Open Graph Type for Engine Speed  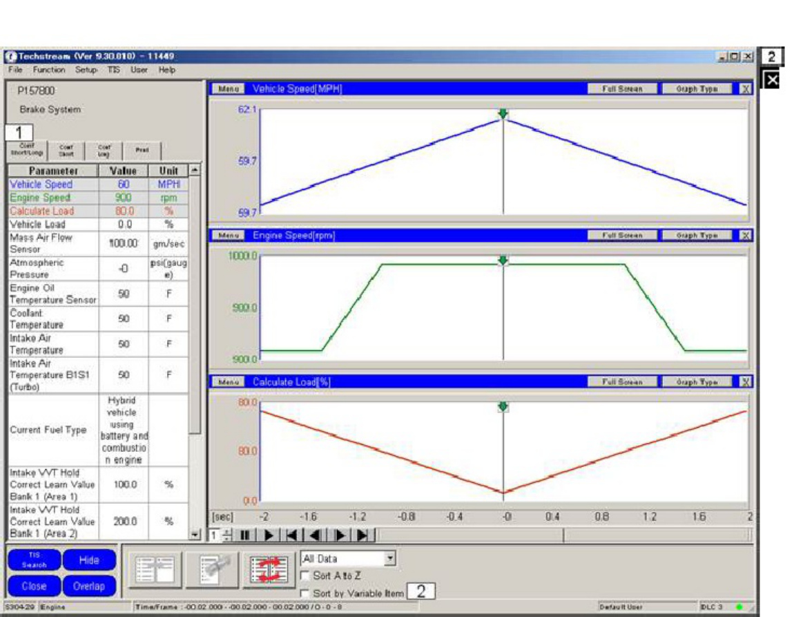pos(697,235)
